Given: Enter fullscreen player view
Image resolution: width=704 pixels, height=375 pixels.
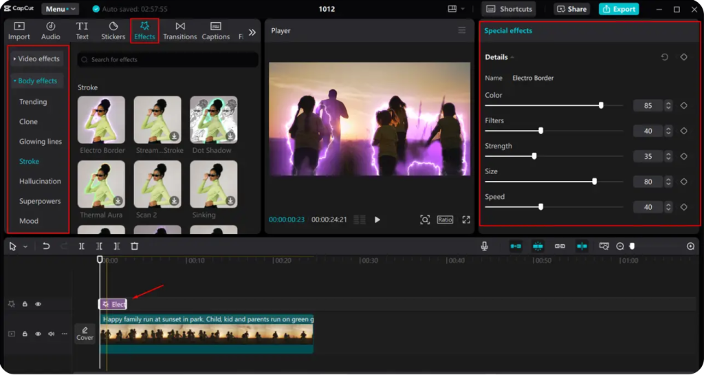Looking at the screenshot, I should tap(466, 219).
